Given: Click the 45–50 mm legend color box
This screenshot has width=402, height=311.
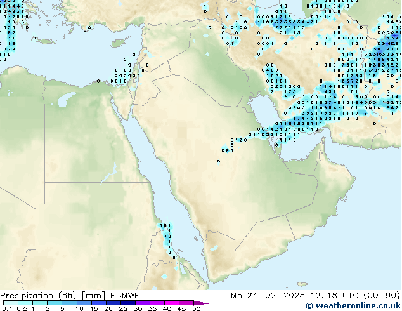Looking at the screenshot, I should coord(186,303).
